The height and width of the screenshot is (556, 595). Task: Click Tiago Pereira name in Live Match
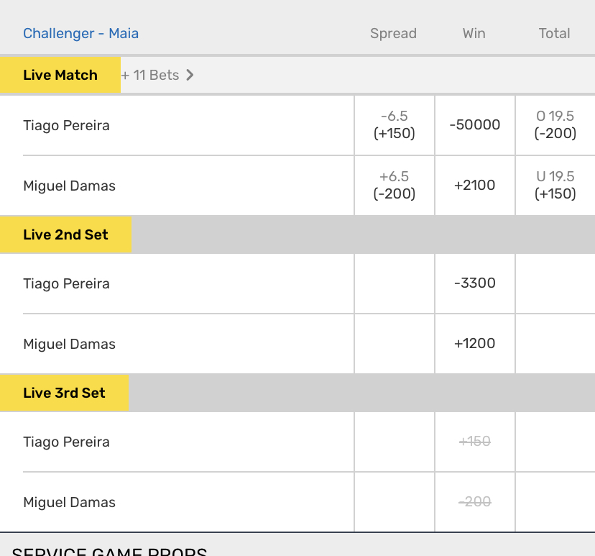click(66, 125)
